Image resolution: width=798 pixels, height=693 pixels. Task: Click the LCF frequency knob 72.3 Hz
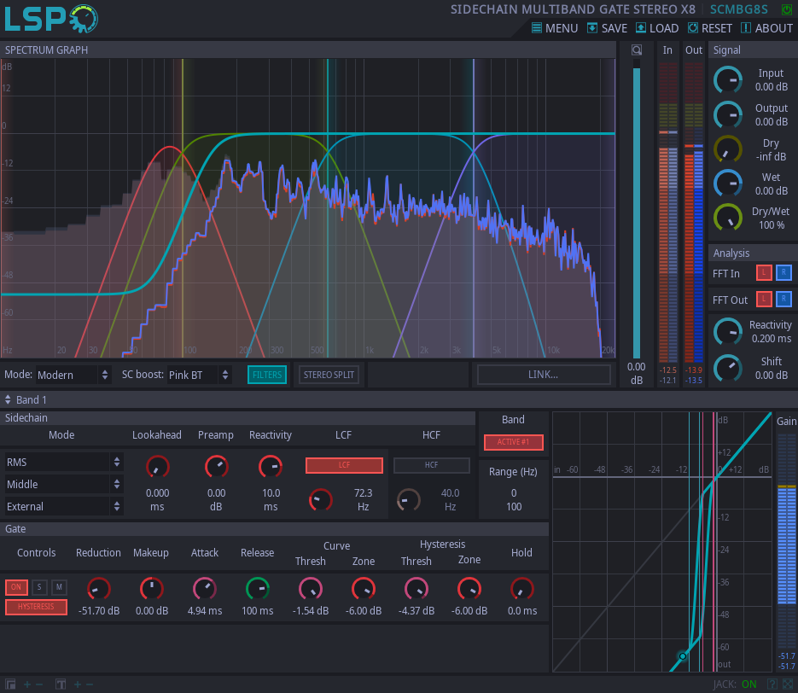321,500
